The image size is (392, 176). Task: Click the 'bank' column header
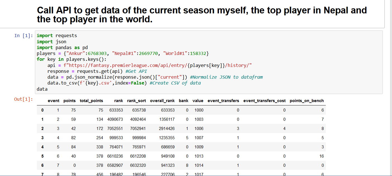(184, 101)
